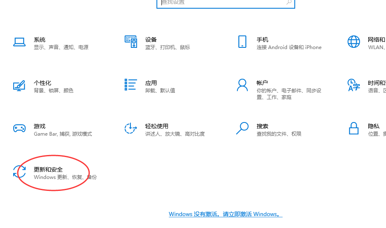Click the 更新和安全 title text

tap(48, 169)
